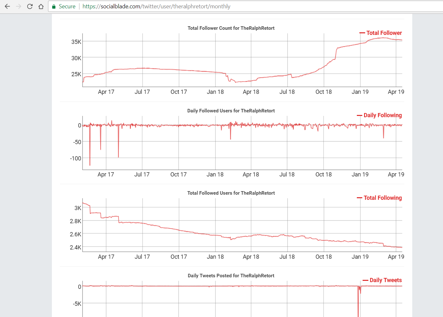Click Jul 17 label under Daily Following chart

coord(142,175)
